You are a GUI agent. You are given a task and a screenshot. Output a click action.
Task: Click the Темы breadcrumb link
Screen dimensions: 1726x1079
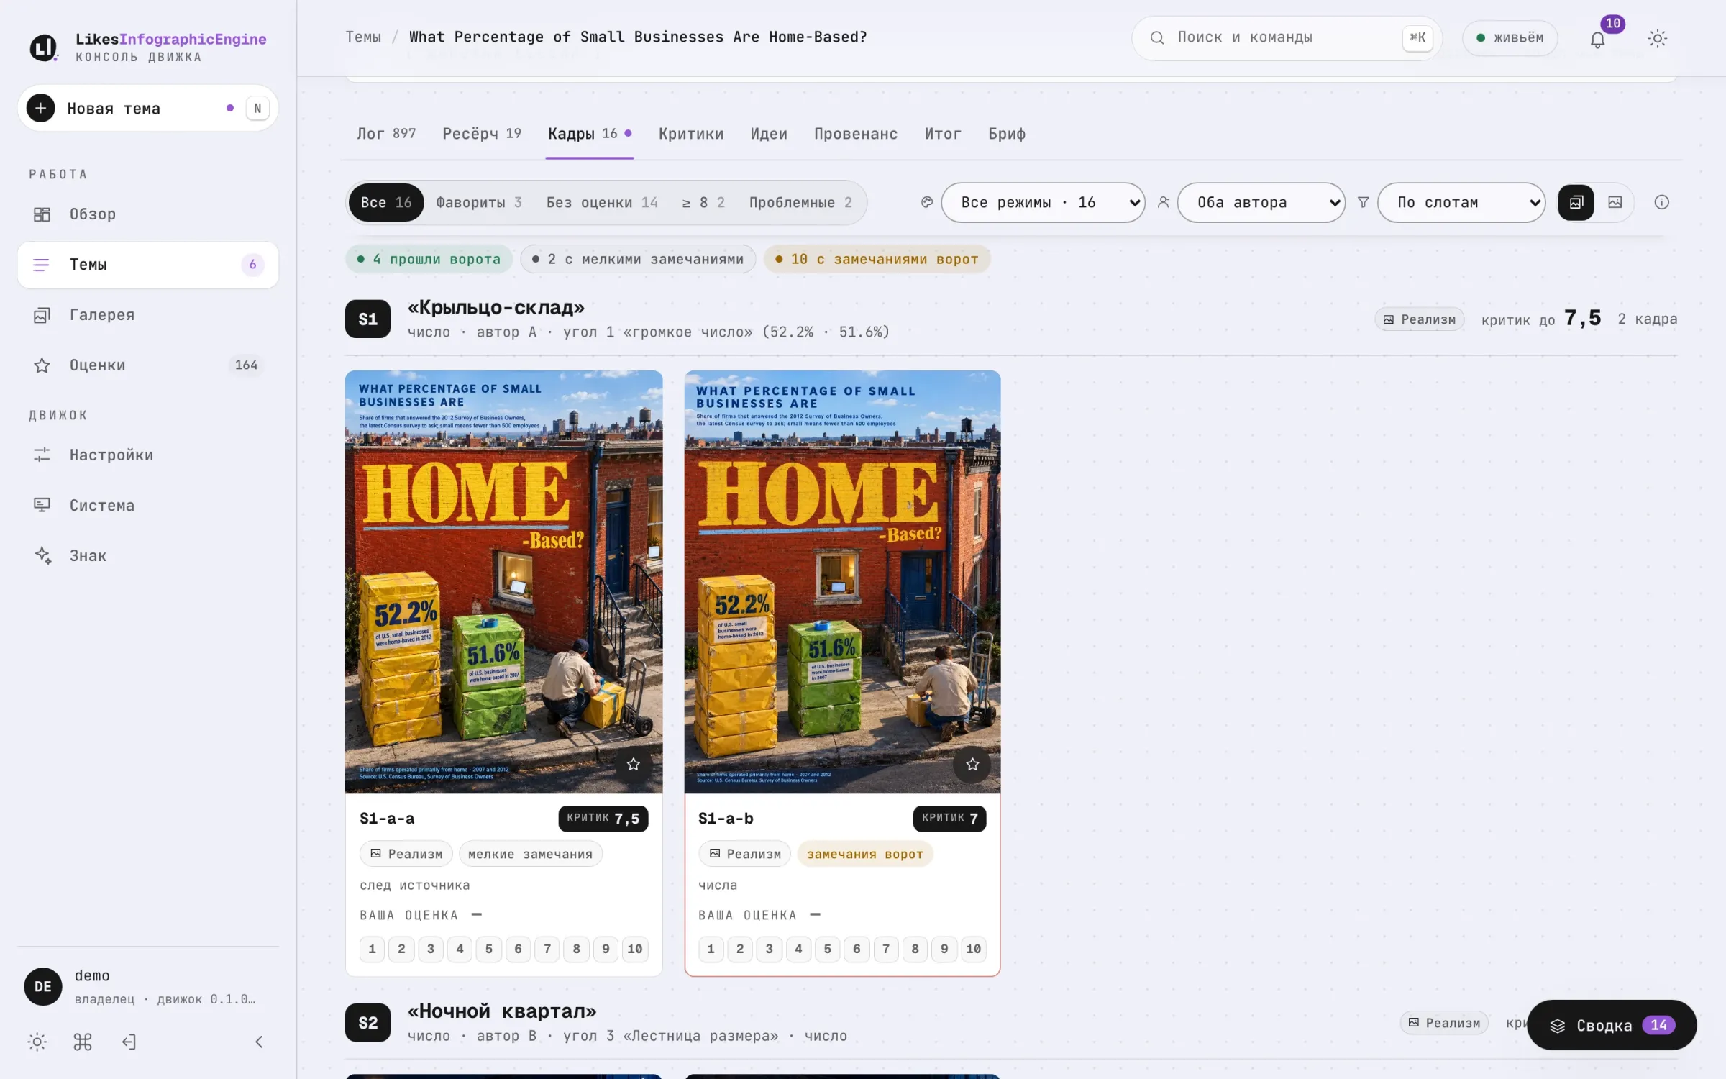tap(363, 37)
